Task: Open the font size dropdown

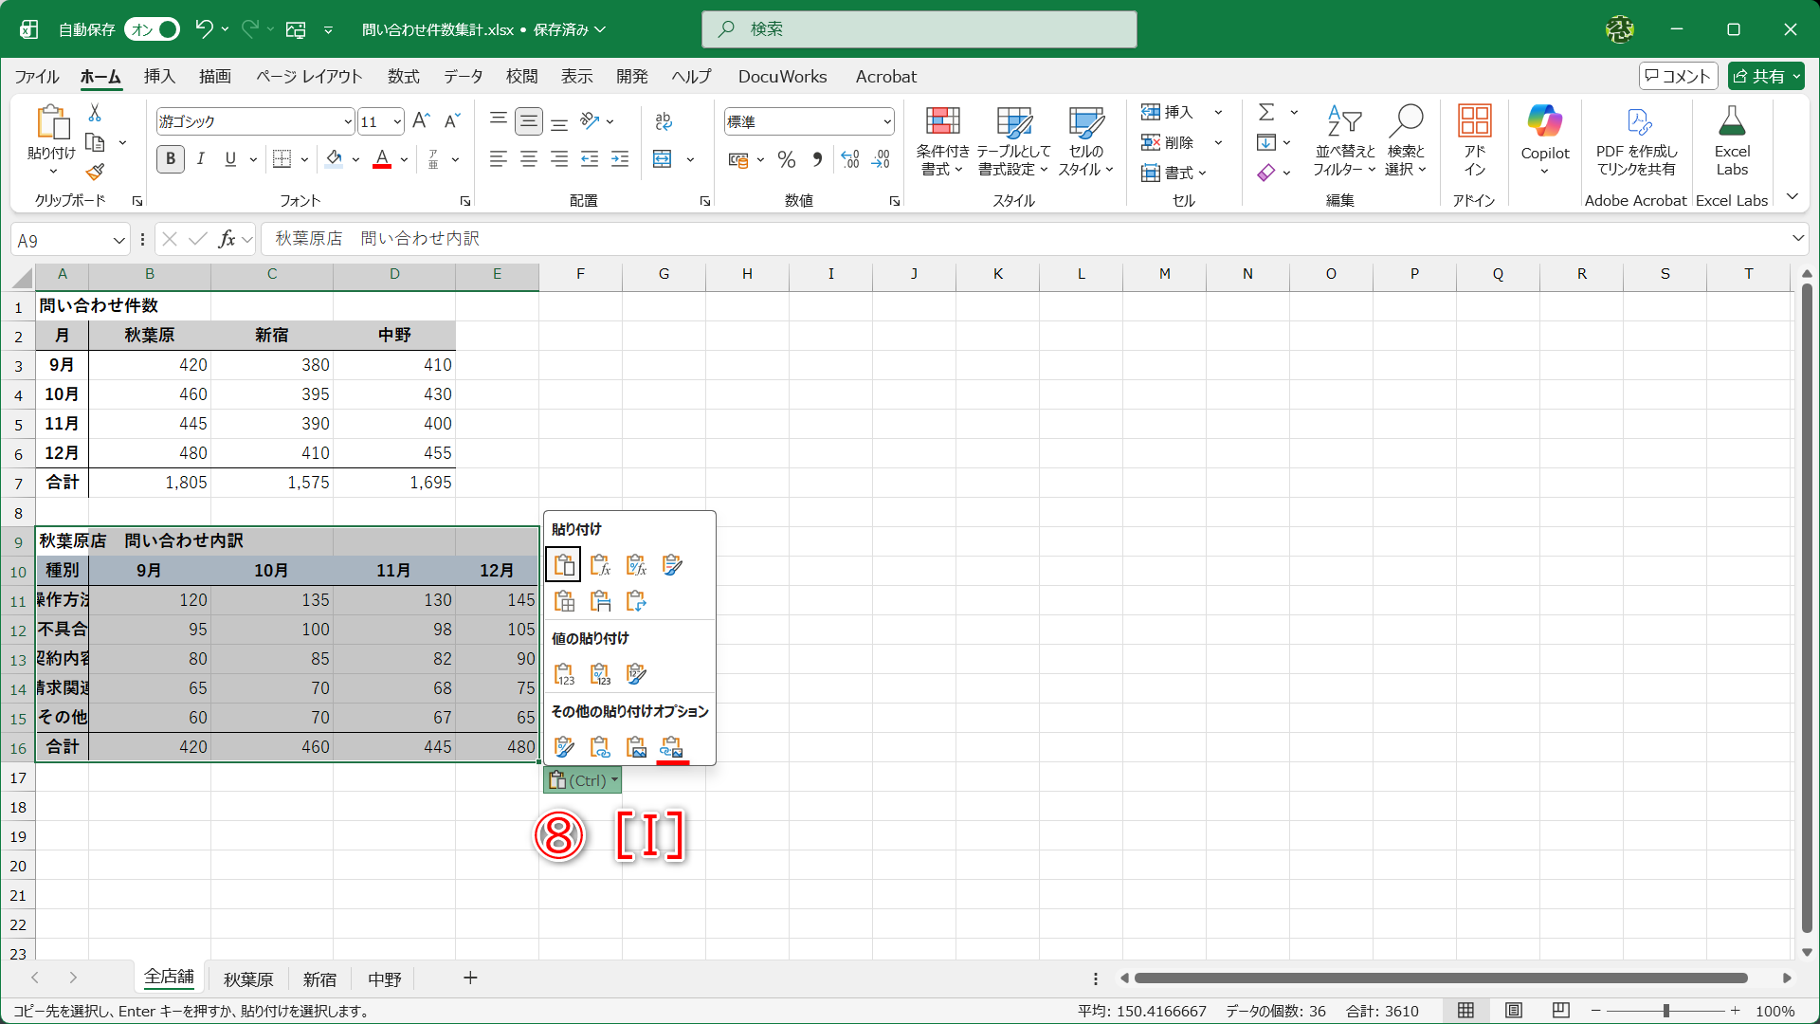Action: [x=395, y=121]
